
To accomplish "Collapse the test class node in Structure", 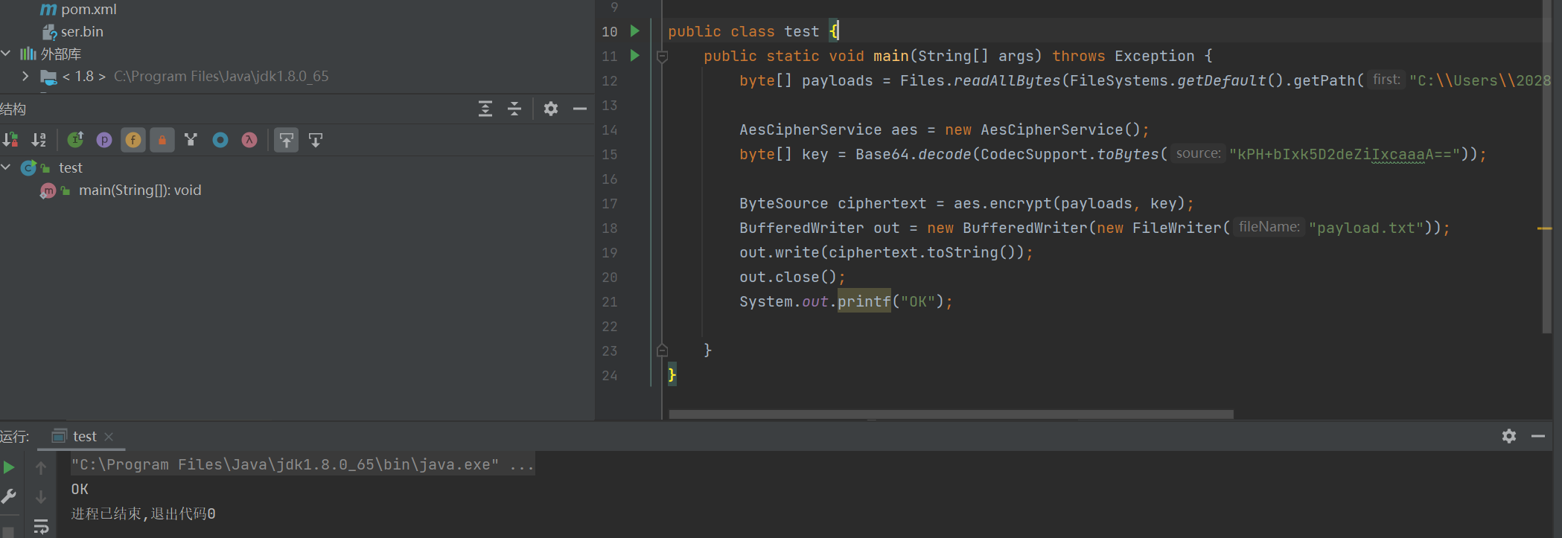I will 6,167.
